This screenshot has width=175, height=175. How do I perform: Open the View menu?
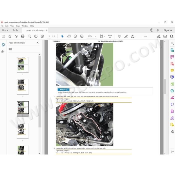pyautogui.click(x=12, y=26)
